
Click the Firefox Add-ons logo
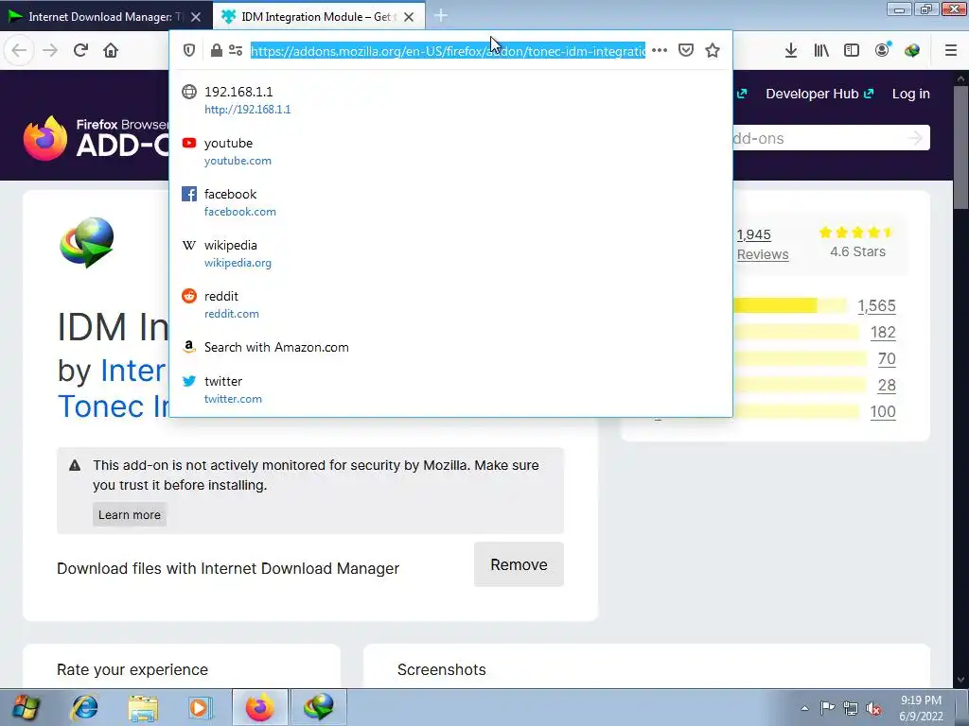pyautogui.click(x=96, y=138)
